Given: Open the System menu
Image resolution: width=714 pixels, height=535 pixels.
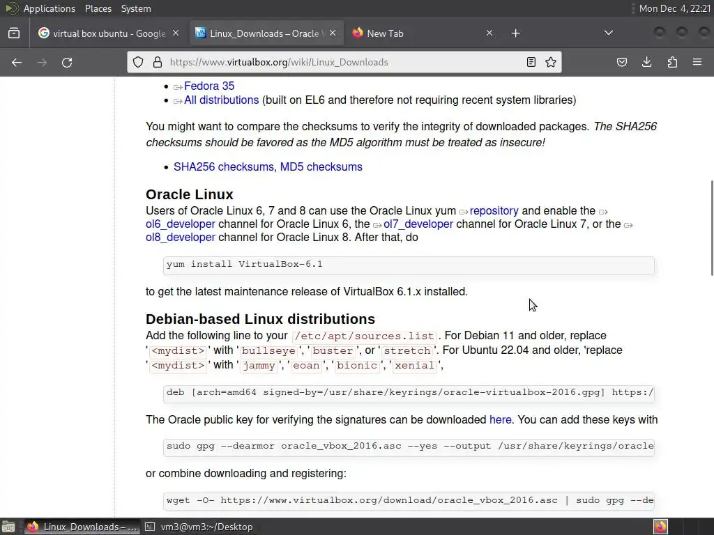Looking at the screenshot, I should click(136, 8).
